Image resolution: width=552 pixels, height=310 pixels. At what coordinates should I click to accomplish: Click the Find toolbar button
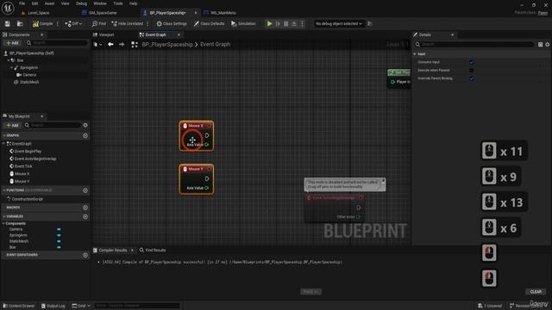click(x=99, y=23)
